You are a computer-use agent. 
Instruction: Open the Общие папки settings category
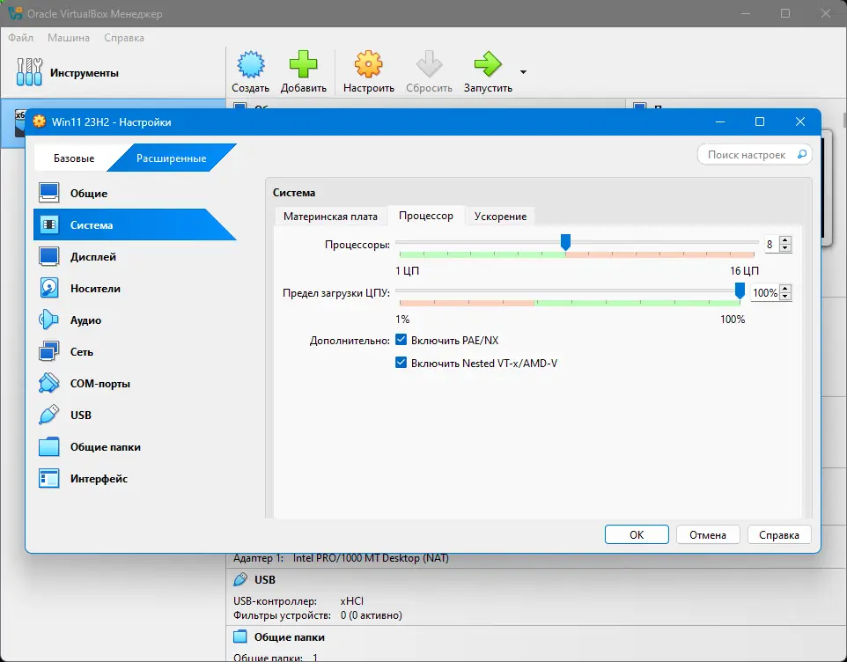point(135,447)
